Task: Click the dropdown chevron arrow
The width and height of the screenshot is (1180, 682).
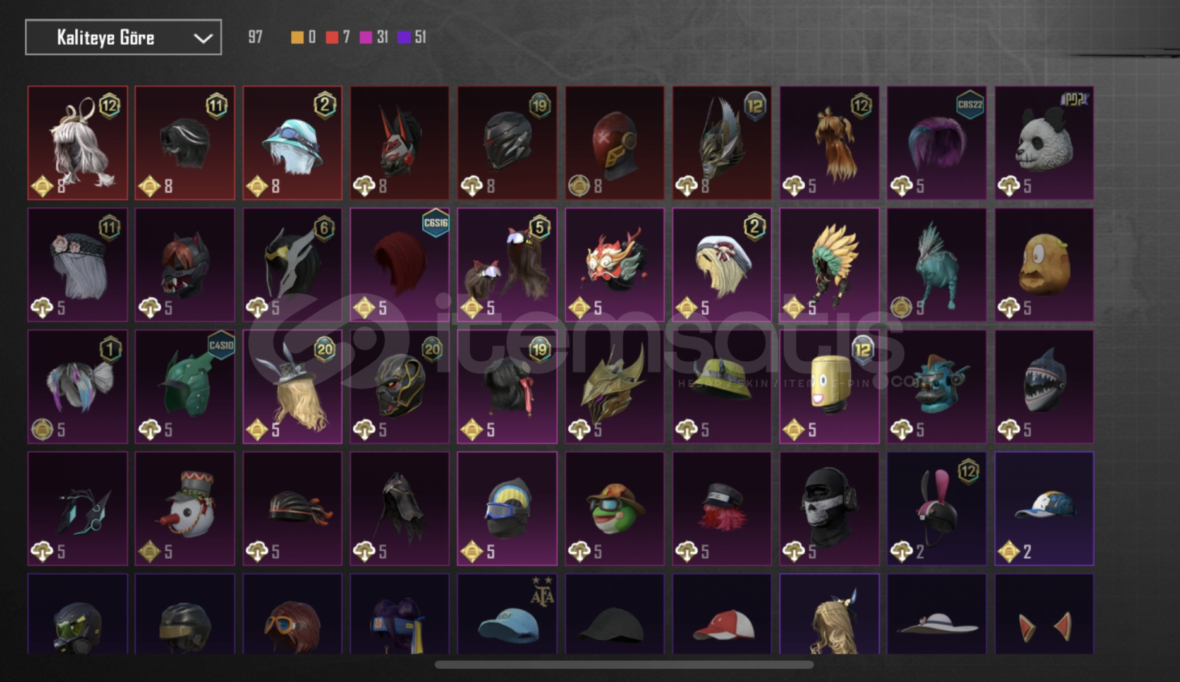Action: [203, 39]
